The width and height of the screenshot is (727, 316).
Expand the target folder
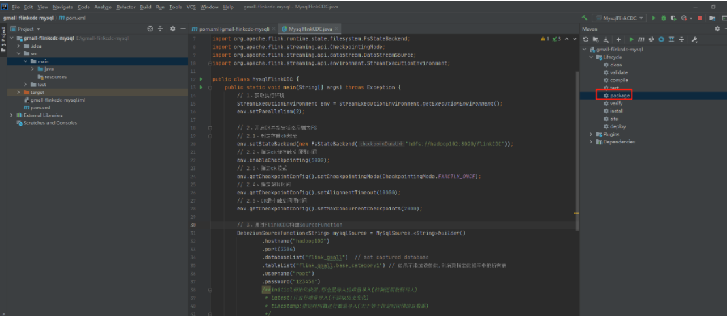(x=19, y=92)
